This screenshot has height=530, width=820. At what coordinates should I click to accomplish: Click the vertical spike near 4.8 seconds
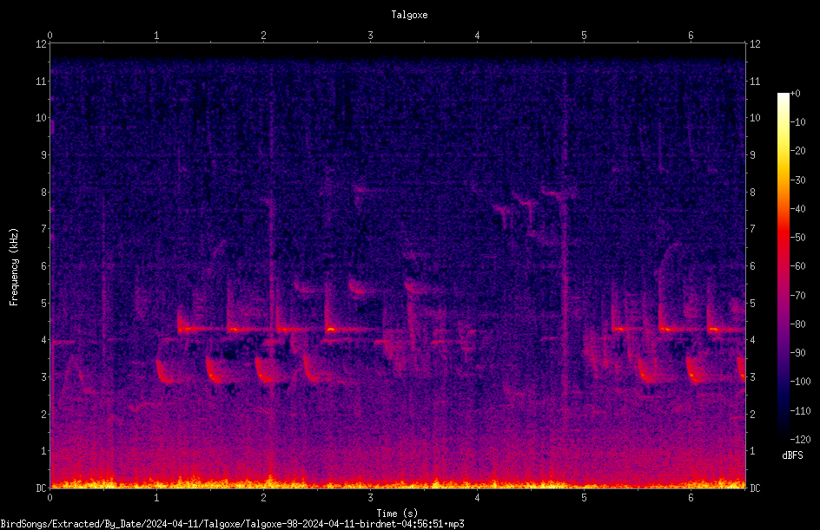tap(565, 272)
